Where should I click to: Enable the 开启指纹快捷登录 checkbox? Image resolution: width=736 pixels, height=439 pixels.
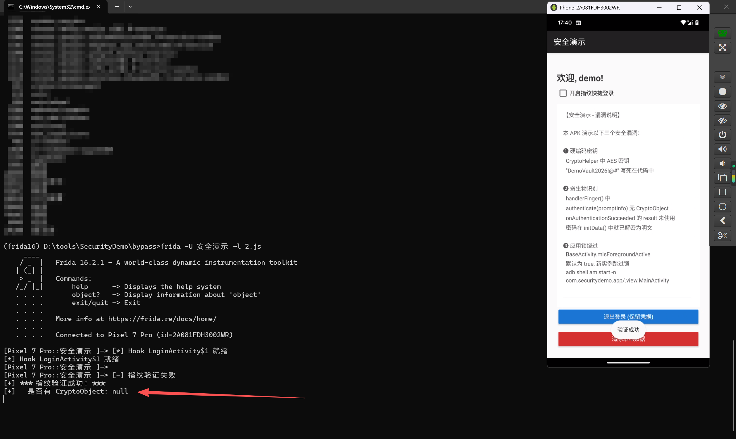pyautogui.click(x=563, y=93)
